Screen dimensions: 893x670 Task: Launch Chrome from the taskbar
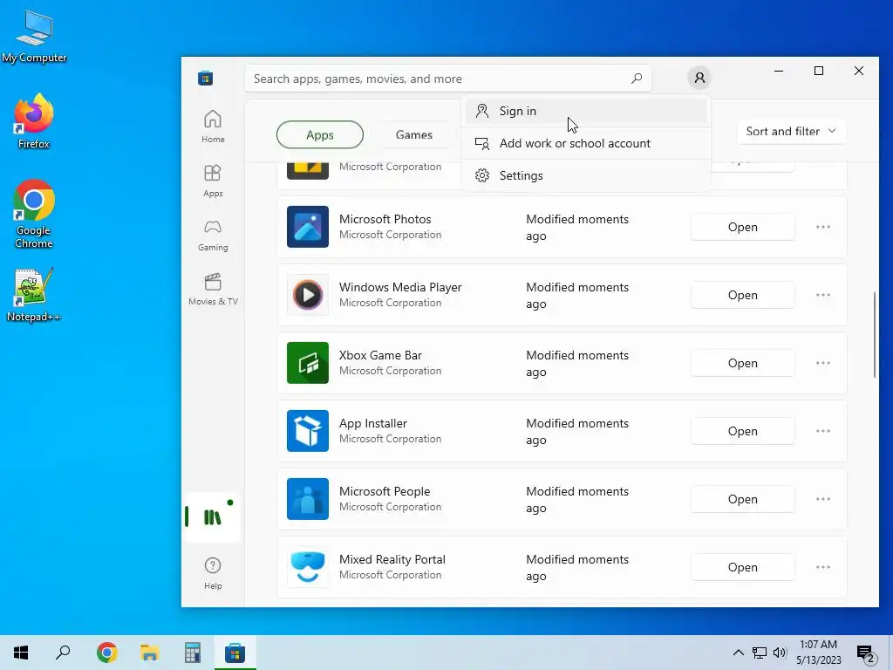pyautogui.click(x=107, y=653)
